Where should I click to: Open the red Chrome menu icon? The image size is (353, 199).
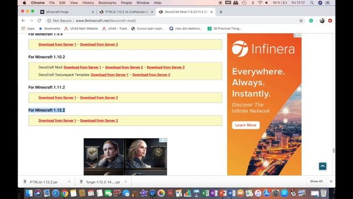(x=330, y=21)
